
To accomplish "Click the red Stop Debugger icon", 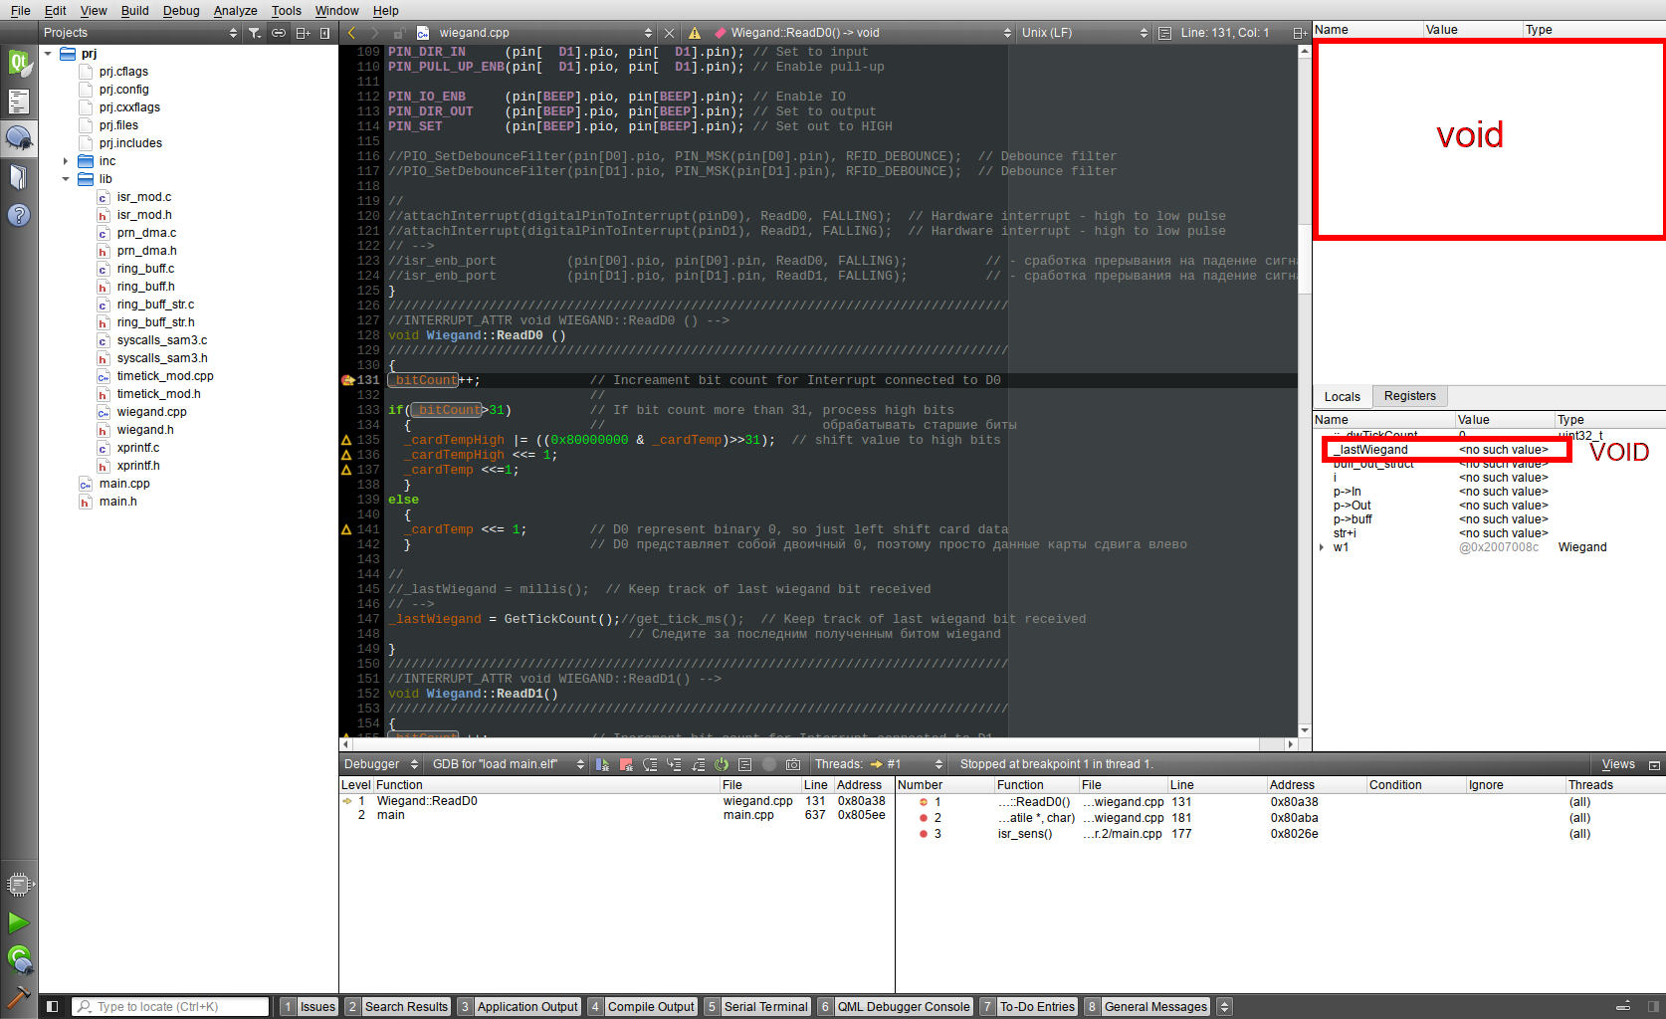I will [626, 764].
